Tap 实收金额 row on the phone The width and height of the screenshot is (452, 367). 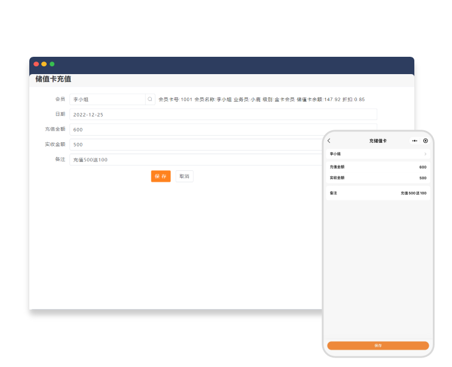pyautogui.click(x=378, y=178)
